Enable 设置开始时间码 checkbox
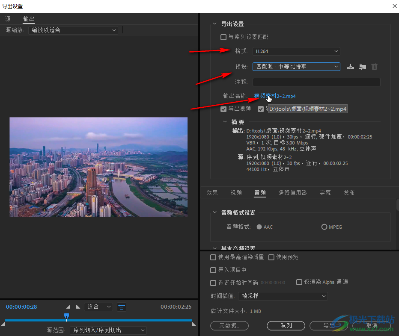399x336 pixels. click(x=213, y=283)
